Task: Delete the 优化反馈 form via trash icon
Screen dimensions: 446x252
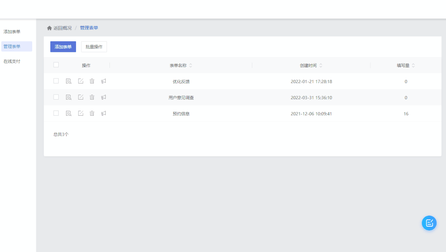Action: pos(92,81)
